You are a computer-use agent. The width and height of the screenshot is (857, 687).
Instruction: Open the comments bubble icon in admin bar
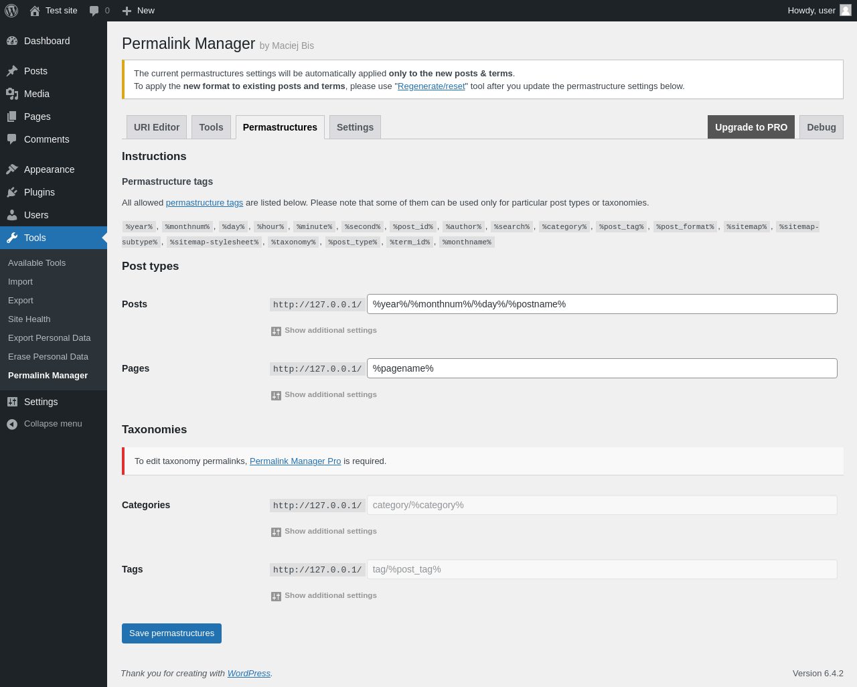[x=94, y=11]
